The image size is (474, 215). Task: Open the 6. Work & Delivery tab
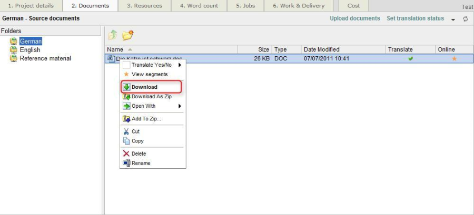(x=299, y=6)
